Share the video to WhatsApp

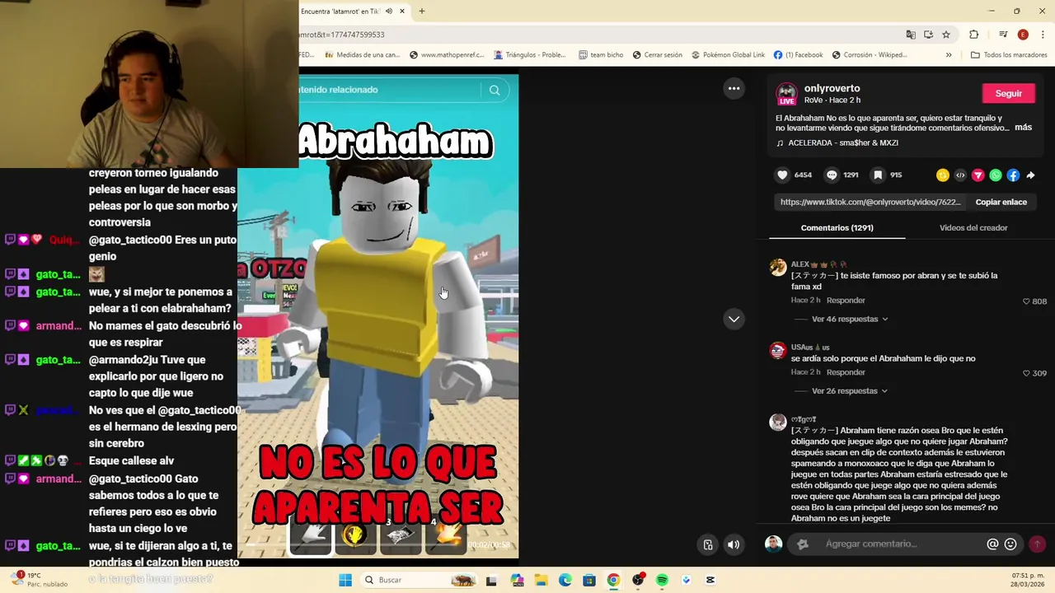(996, 175)
